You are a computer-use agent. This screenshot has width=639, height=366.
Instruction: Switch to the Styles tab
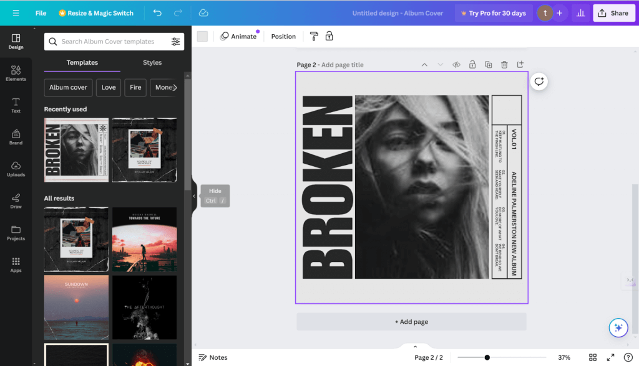(152, 63)
